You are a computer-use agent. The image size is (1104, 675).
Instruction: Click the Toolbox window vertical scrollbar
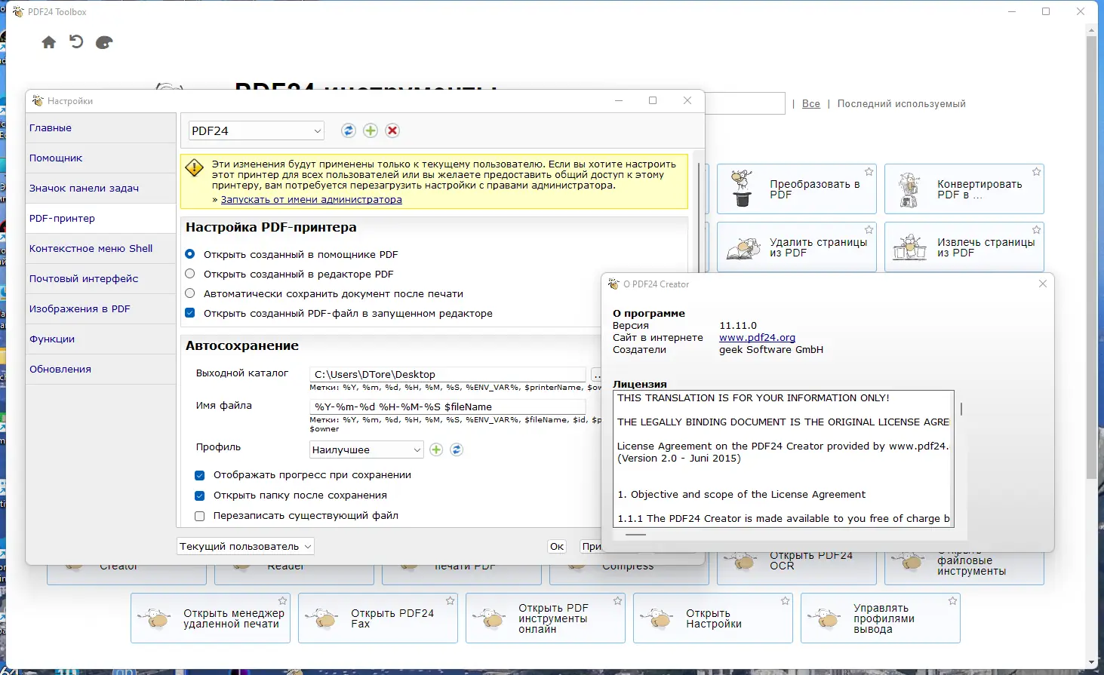click(x=1091, y=256)
